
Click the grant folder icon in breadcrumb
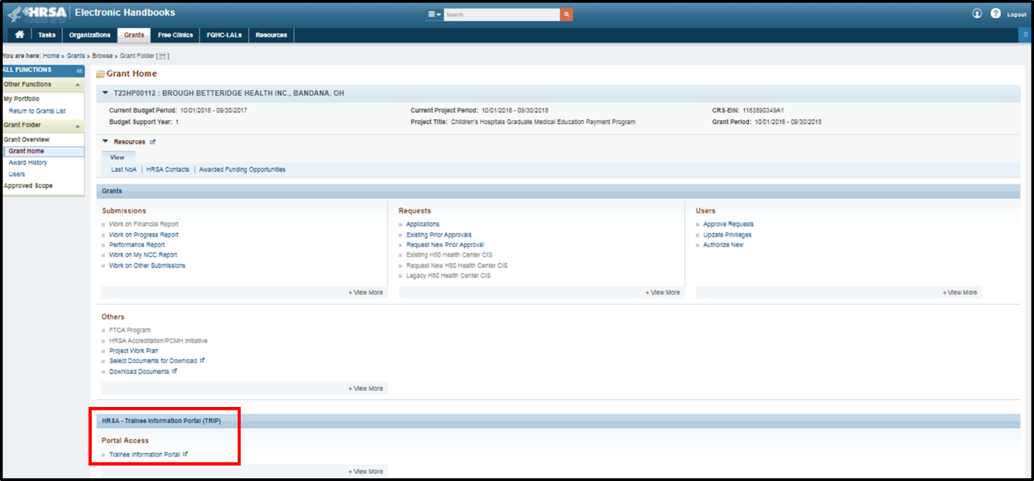(163, 56)
